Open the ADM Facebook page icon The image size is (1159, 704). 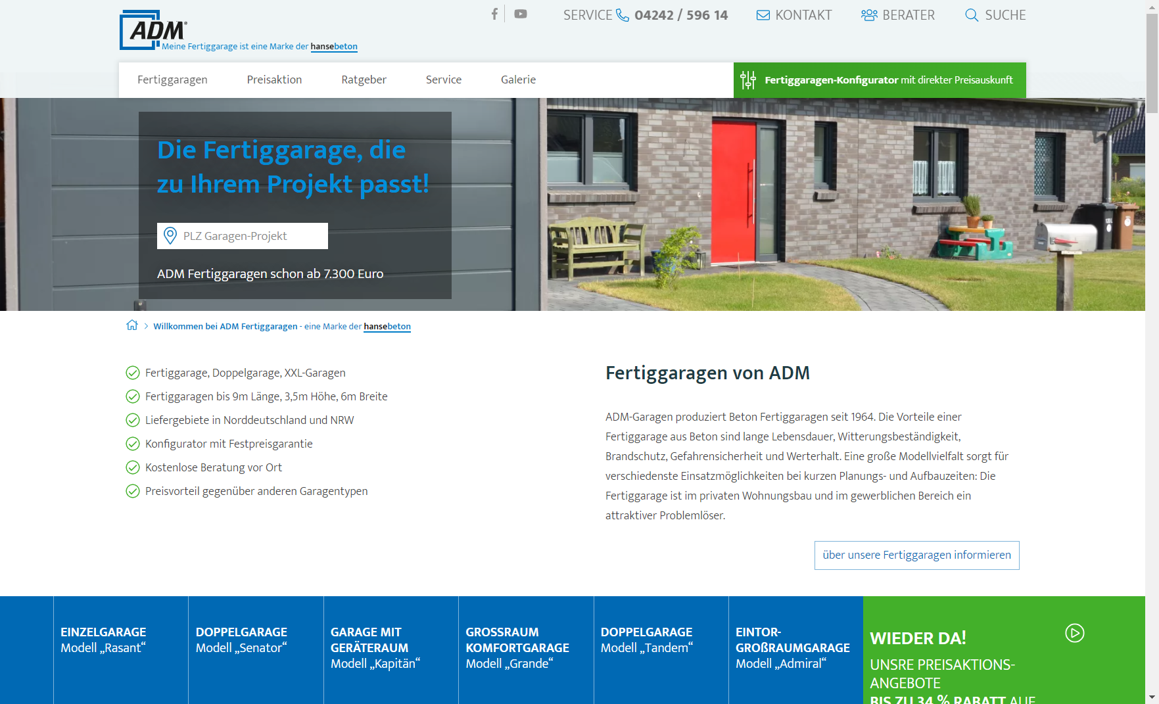tap(494, 14)
